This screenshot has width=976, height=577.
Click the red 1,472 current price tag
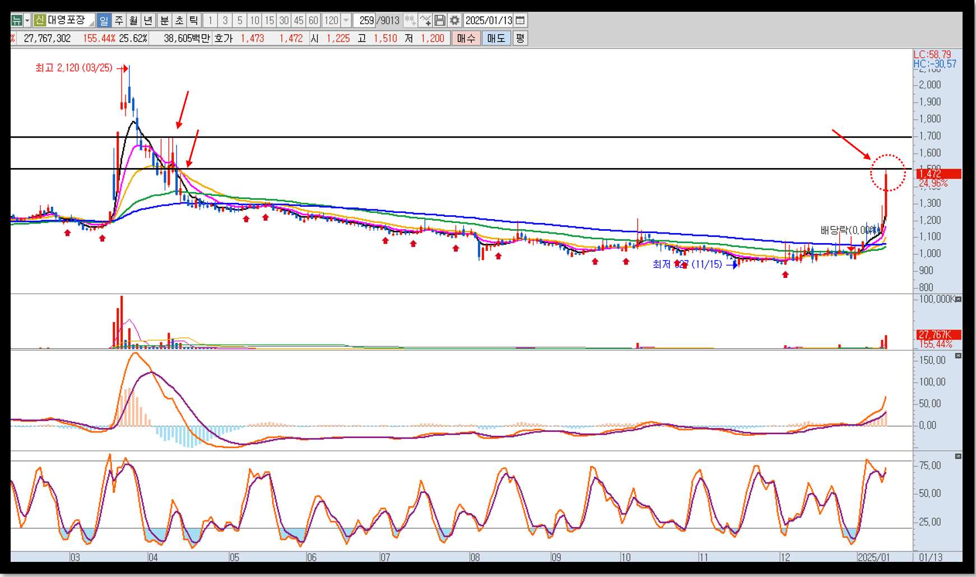pos(938,174)
